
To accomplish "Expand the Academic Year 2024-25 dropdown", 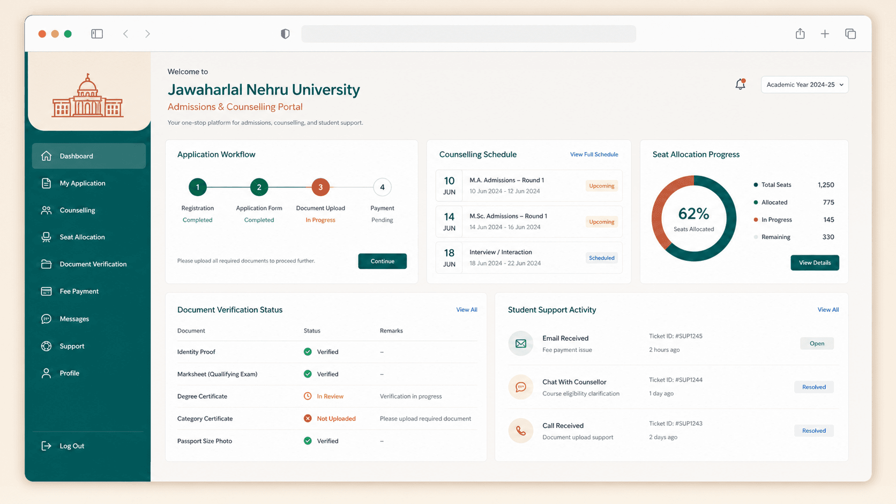I will (804, 85).
